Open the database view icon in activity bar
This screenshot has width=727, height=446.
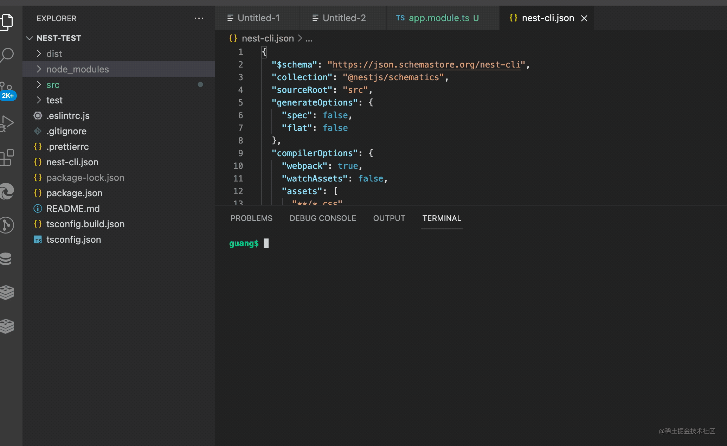click(6, 259)
